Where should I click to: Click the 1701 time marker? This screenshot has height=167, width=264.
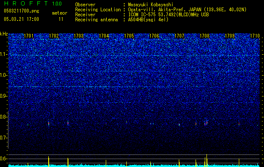29,36
